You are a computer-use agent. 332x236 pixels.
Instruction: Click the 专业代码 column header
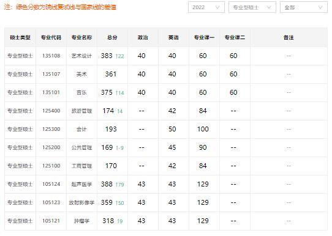pos(51,38)
